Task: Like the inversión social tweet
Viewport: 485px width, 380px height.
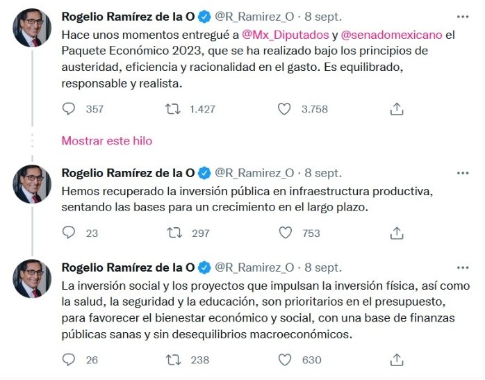Action: pyautogui.click(x=285, y=359)
